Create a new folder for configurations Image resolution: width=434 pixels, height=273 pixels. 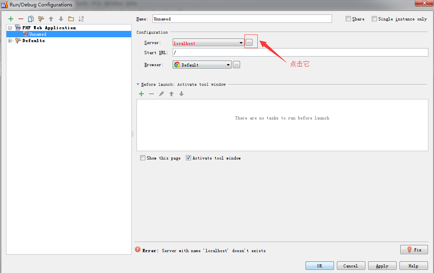pyautogui.click(x=71, y=19)
